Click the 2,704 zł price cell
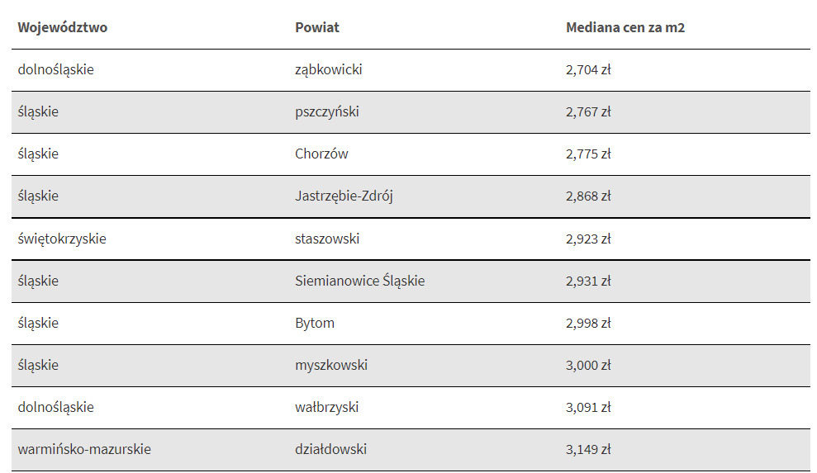Image resolution: width=817 pixels, height=473 pixels. pos(588,69)
